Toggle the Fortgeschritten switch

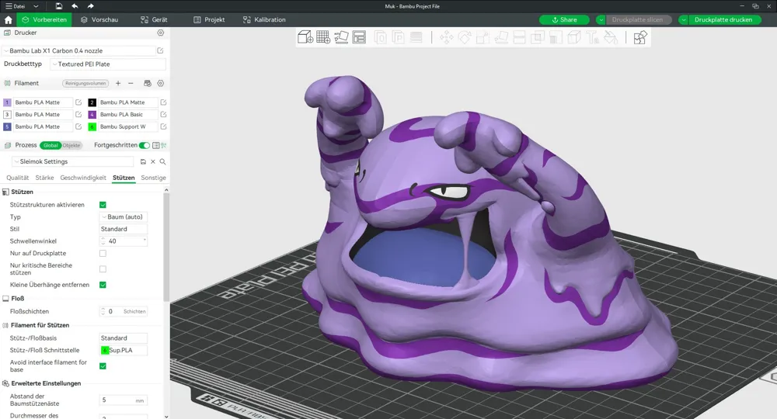point(145,145)
